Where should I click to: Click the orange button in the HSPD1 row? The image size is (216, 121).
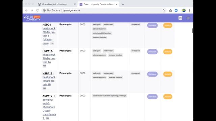point(168,26)
